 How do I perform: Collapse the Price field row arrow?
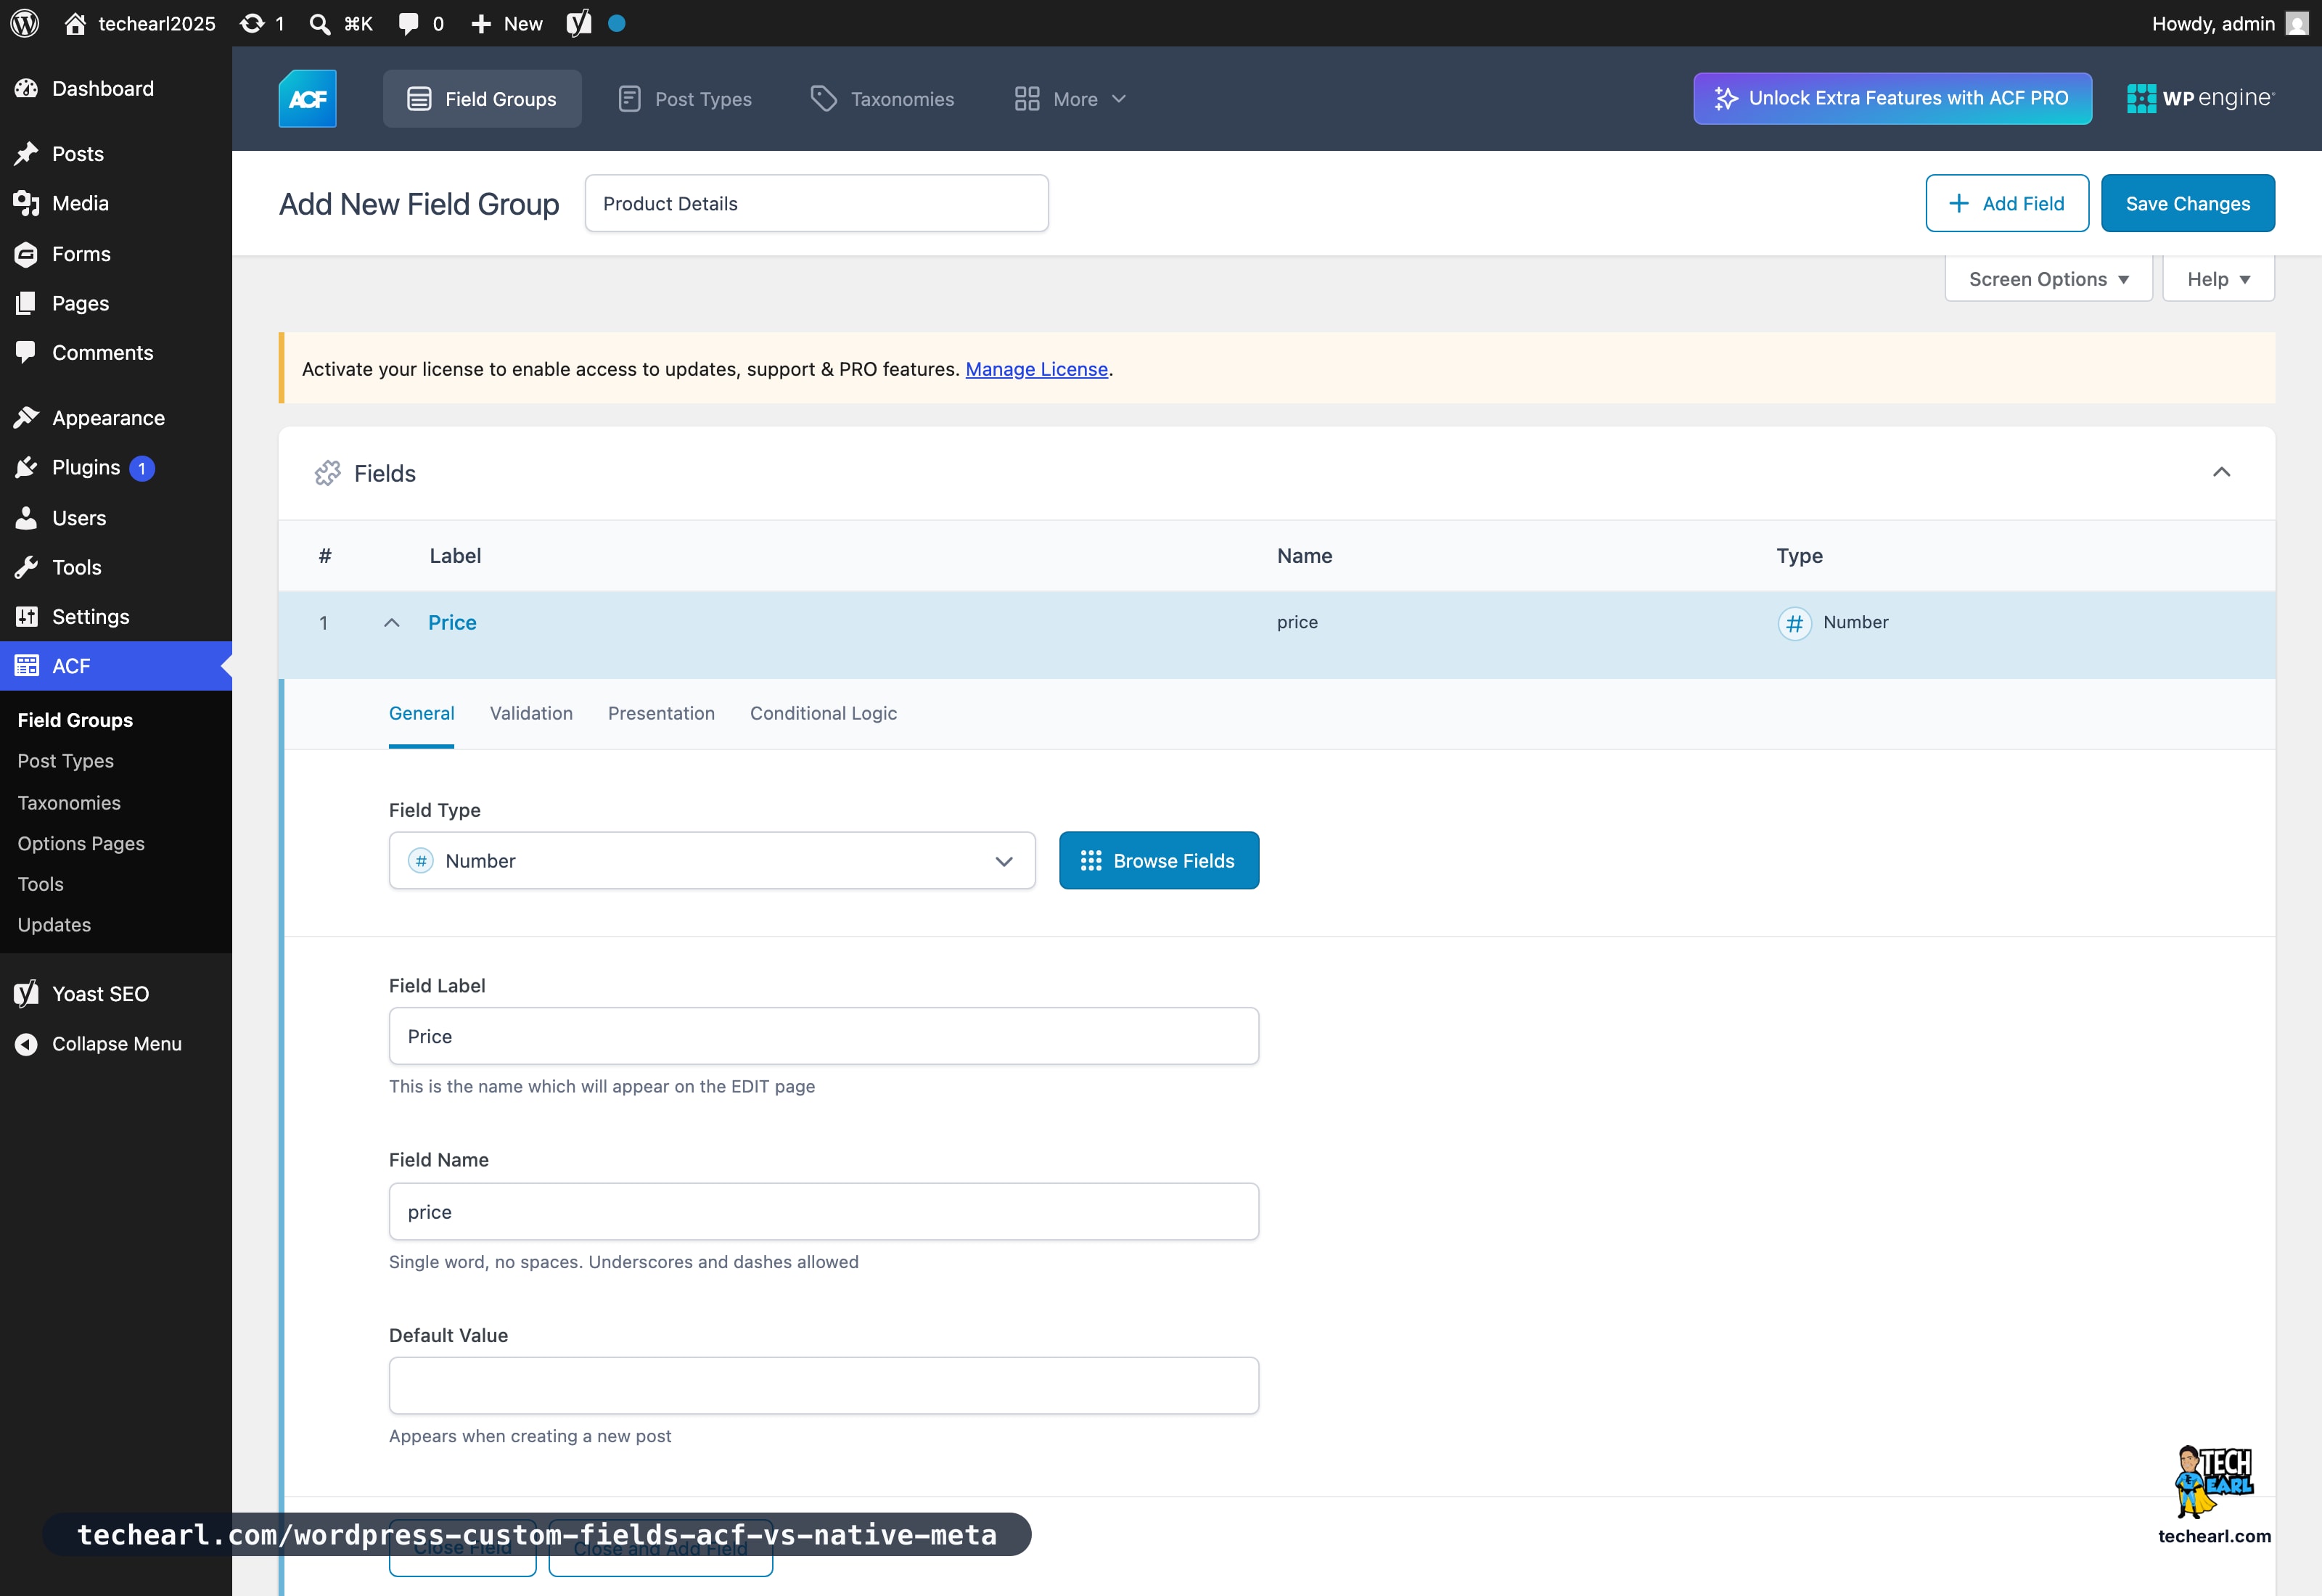tap(392, 622)
